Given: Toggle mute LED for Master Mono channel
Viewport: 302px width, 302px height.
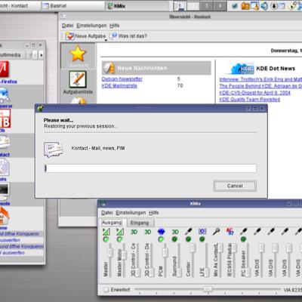Looking at the screenshot, I should (x=119, y=239).
